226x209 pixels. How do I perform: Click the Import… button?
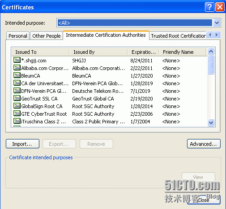[22, 144]
